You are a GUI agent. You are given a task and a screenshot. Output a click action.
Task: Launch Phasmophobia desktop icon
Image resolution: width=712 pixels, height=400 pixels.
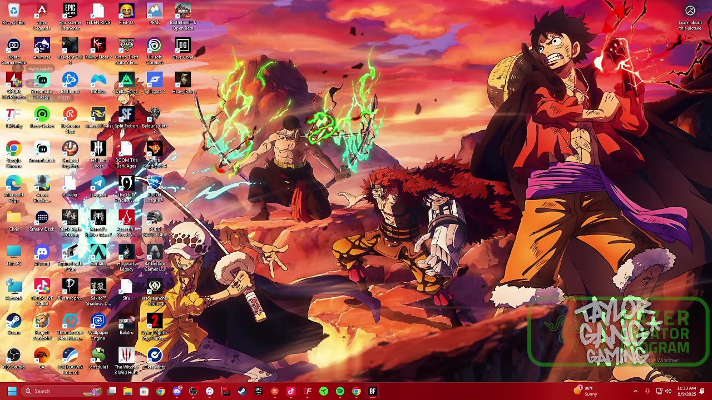[x=70, y=291]
